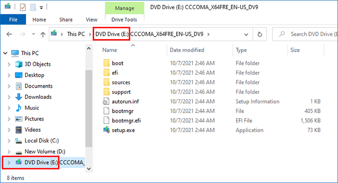Click the autorun.inf file name
This screenshot has width=338, height=183.
tap(125, 102)
